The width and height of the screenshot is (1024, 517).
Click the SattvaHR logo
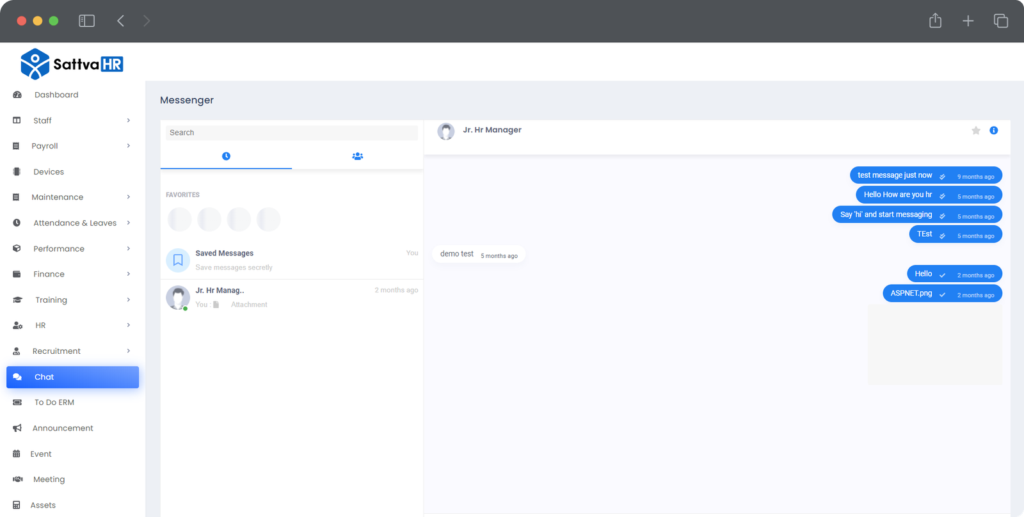[72, 64]
